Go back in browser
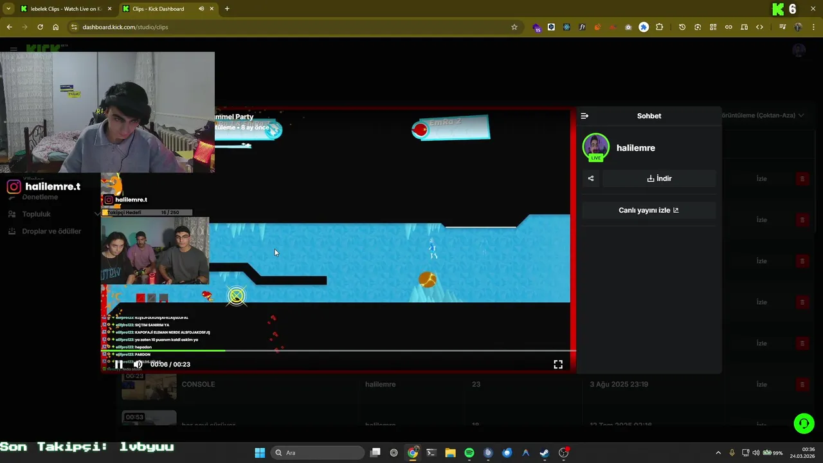 (9, 27)
